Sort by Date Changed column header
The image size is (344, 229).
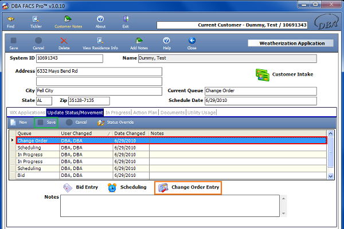pyautogui.click(x=131, y=133)
